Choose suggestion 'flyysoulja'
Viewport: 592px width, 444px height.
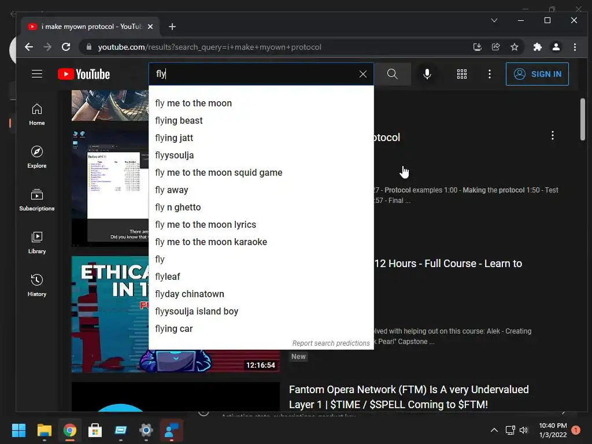[261, 155]
